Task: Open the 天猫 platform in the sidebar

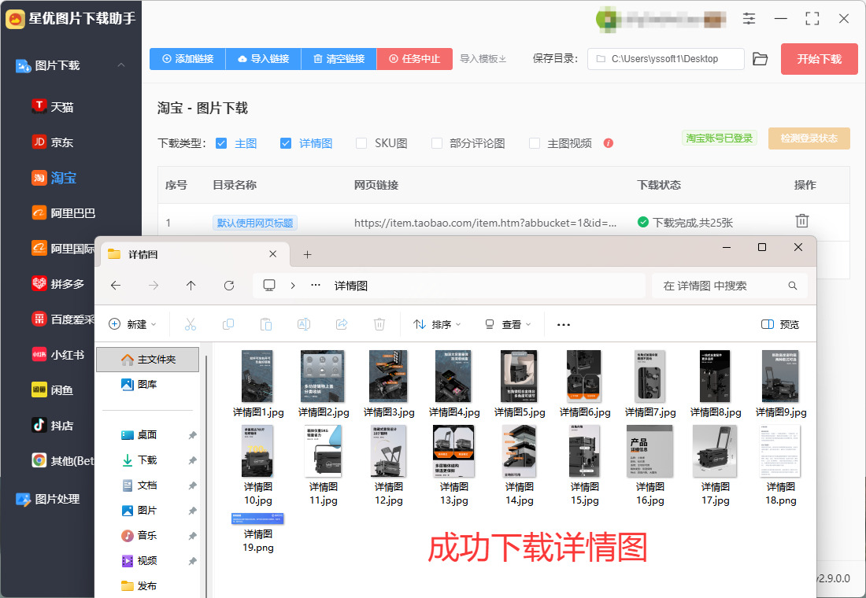Action: [53, 106]
